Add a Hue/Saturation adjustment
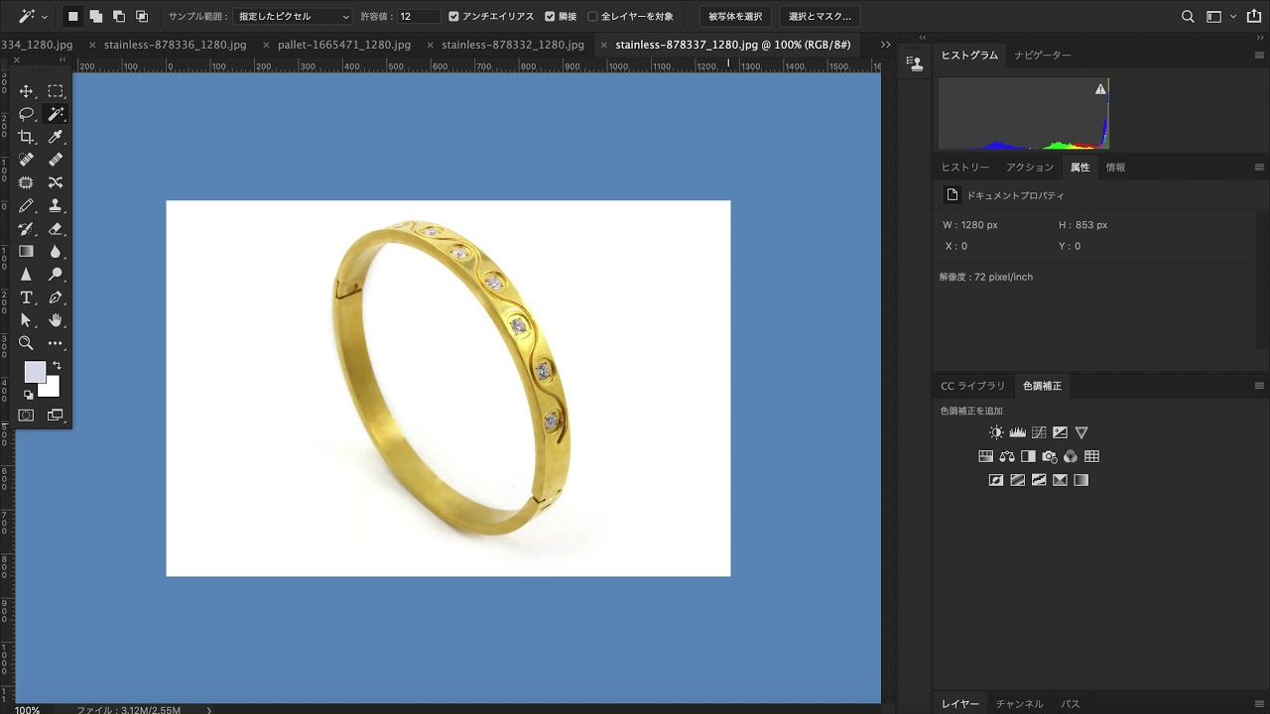 point(986,456)
